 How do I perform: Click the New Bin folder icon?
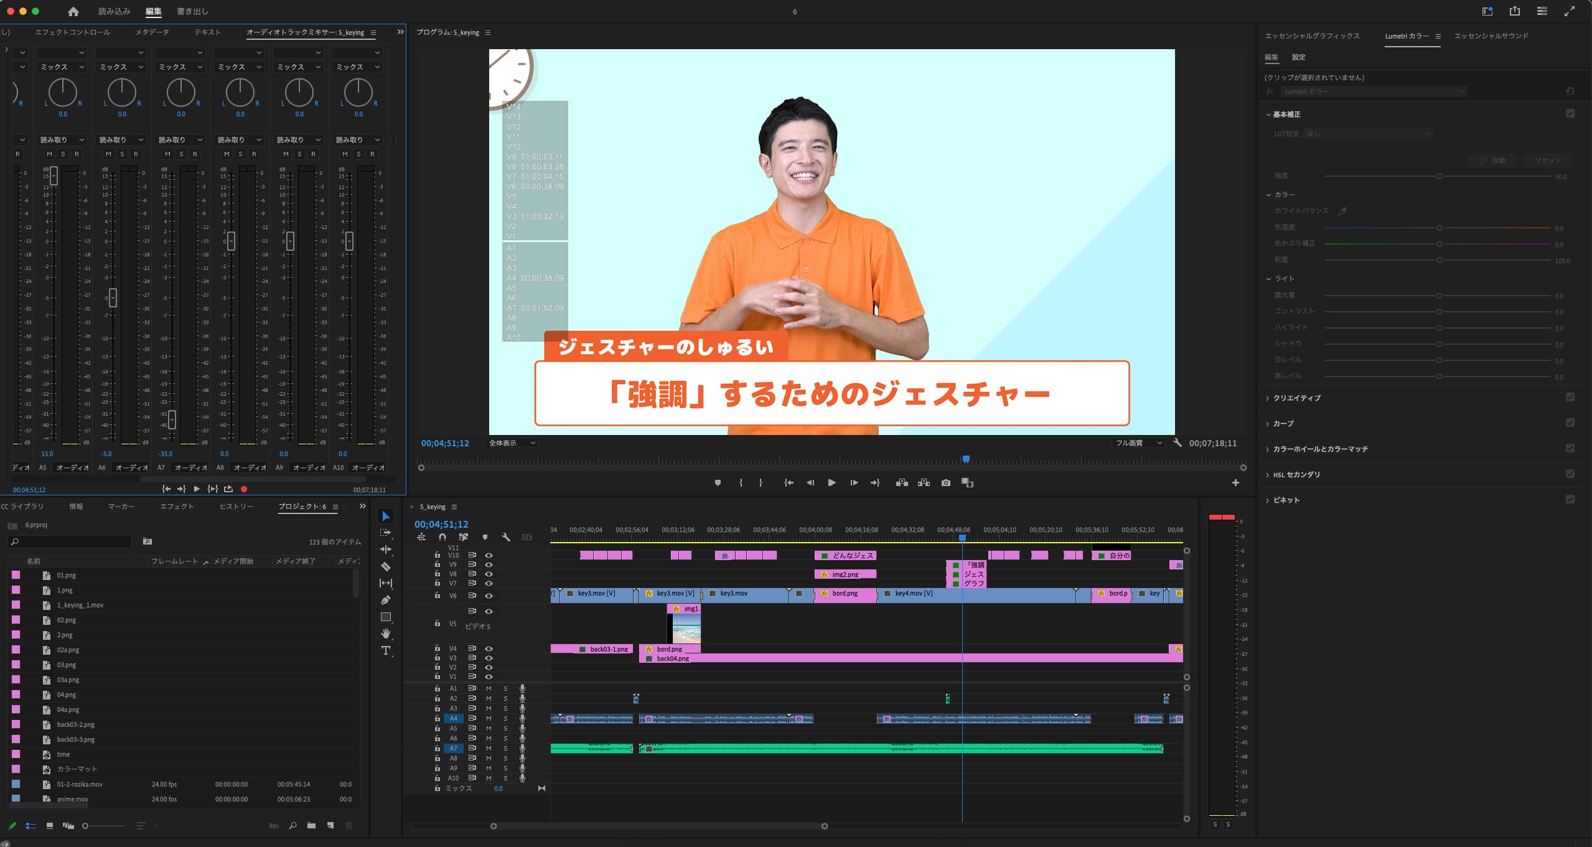[x=311, y=826]
